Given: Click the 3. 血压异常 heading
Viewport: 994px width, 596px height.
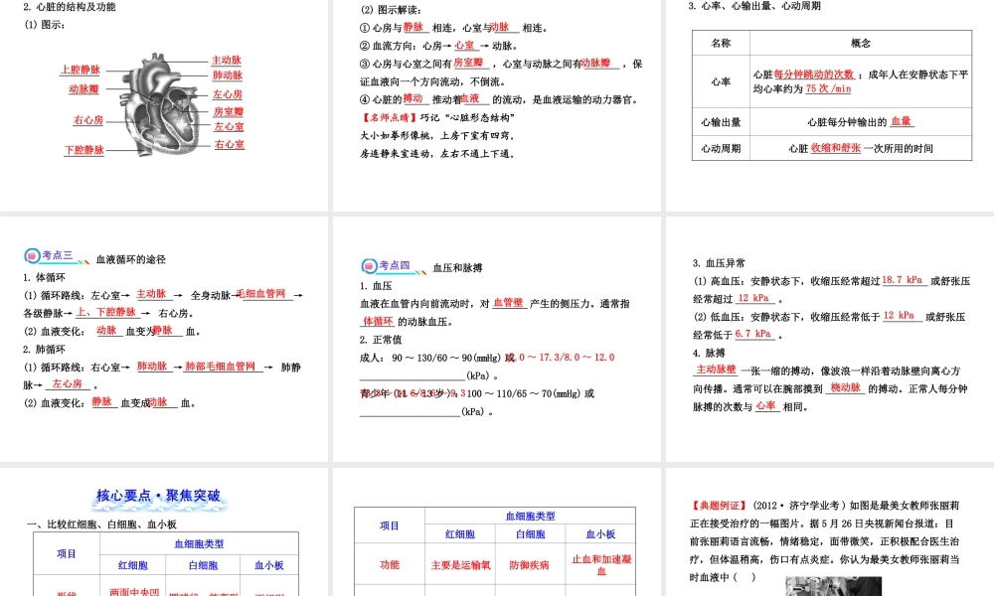Looking at the screenshot, I should [719, 263].
